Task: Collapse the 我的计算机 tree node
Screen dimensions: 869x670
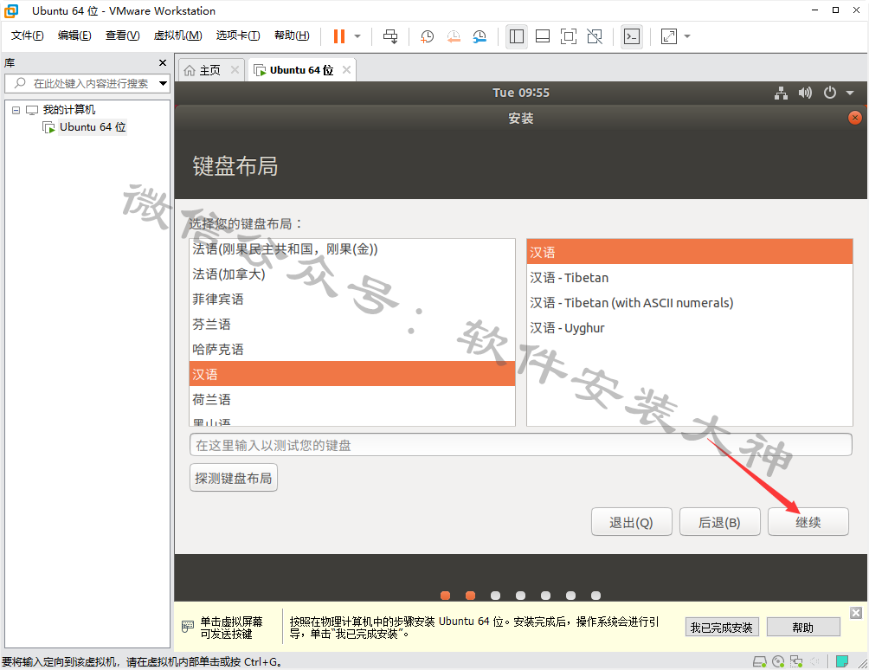Action: pyautogui.click(x=16, y=110)
